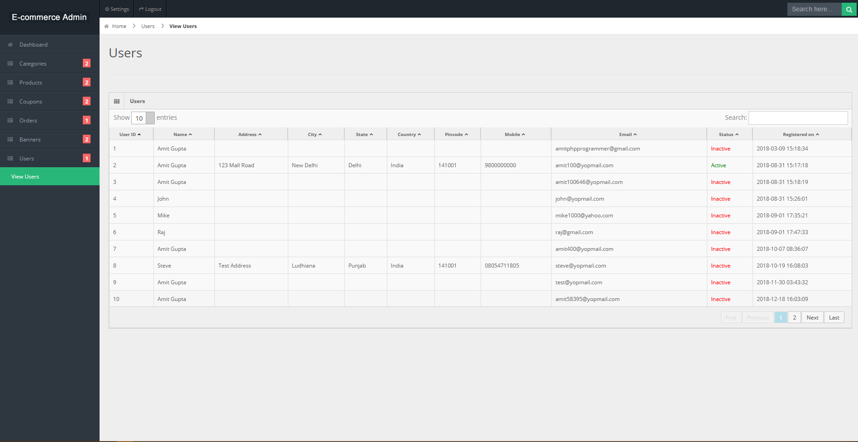Open Settings from the top bar
Screen dimensions: 858x442
pyautogui.click(x=116, y=9)
